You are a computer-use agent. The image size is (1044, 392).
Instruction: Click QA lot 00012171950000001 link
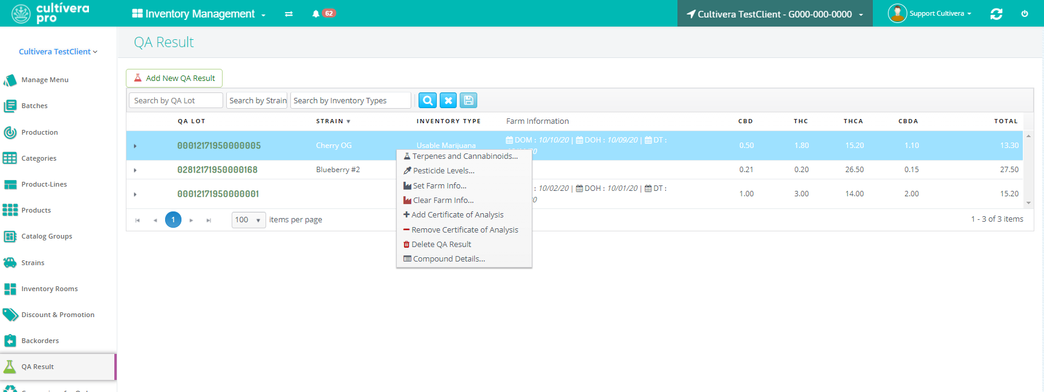(x=218, y=194)
